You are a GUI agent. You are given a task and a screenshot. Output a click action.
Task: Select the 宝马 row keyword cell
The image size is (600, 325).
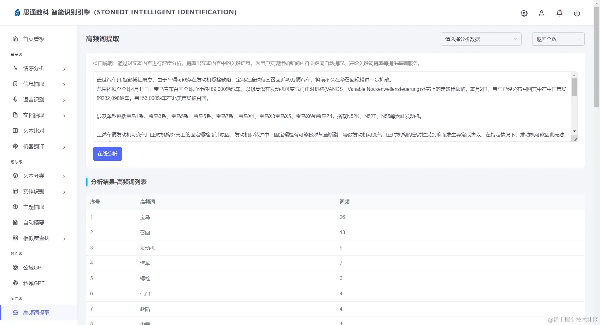coord(145,217)
